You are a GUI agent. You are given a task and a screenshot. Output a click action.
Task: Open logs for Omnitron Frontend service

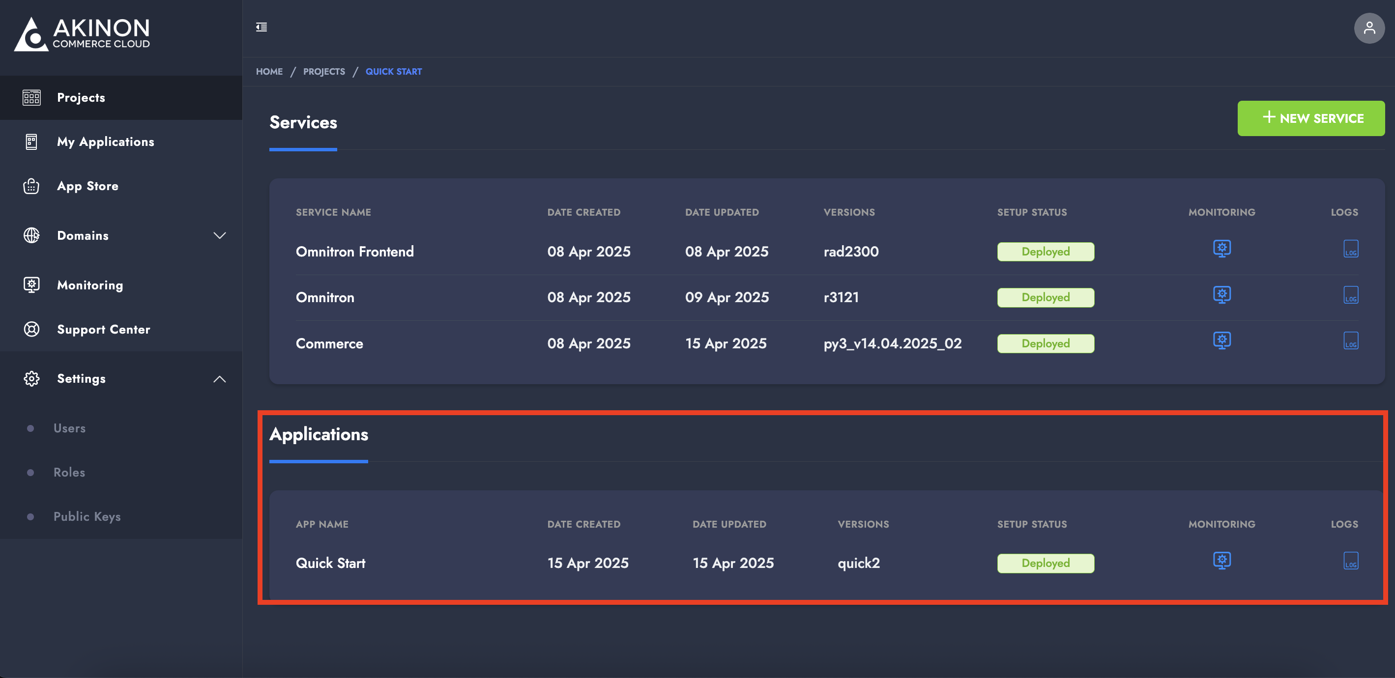(1351, 250)
